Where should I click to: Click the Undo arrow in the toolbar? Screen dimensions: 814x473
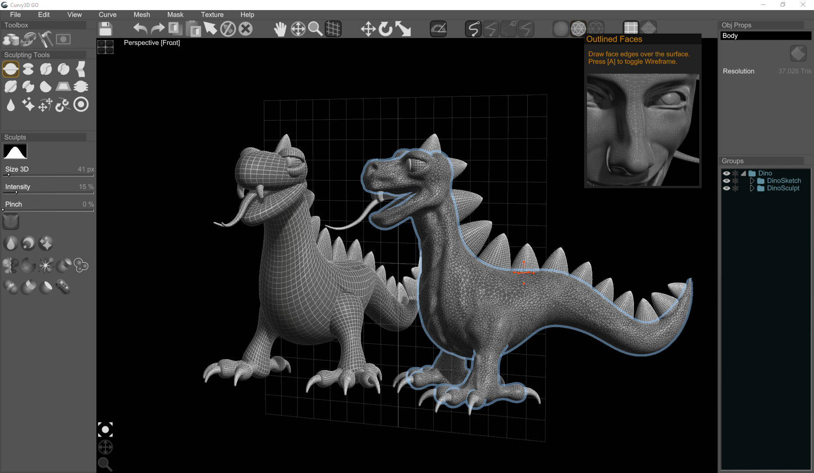tap(140, 29)
